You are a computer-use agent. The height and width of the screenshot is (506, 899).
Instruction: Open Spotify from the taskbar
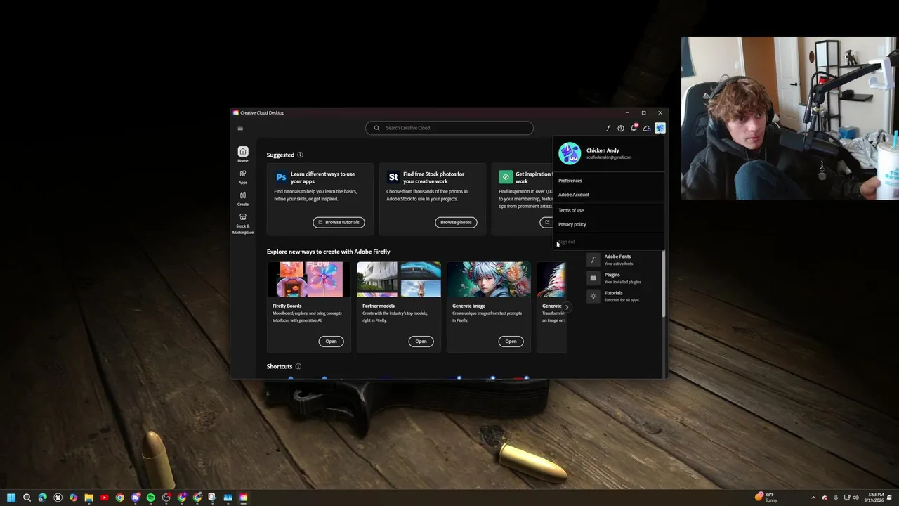(150, 498)
